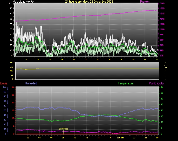
Task: Click the 'Presión' axis label
Action: pyautogui.click(x=145, y=2)
